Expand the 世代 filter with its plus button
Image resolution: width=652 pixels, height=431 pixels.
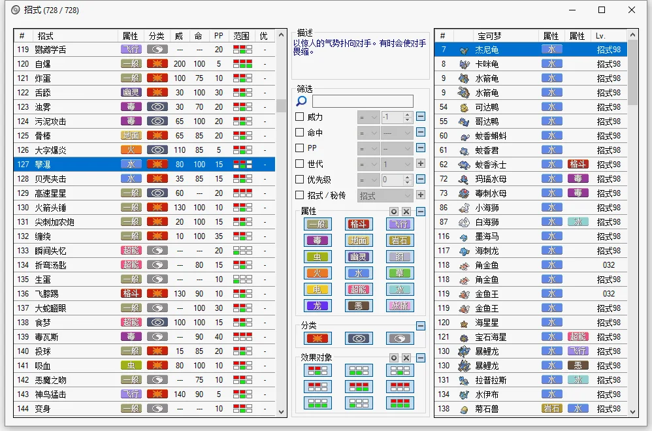421,163
